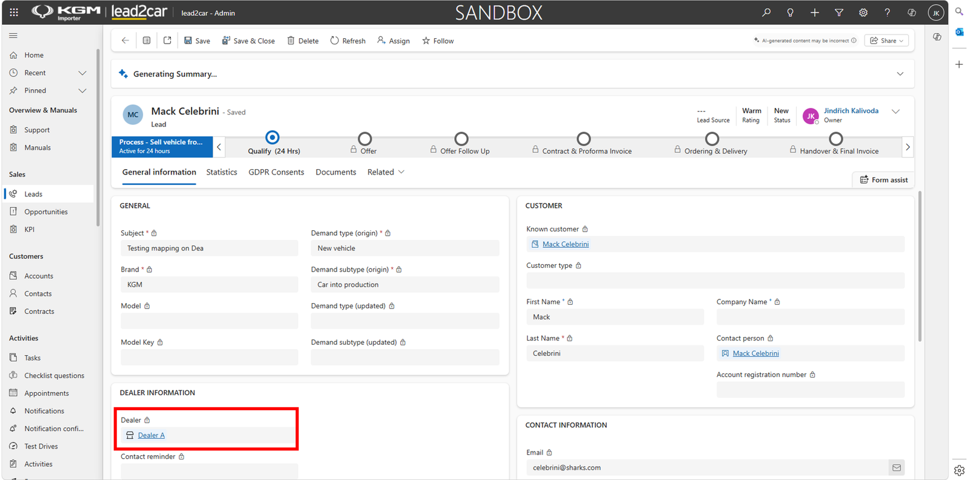Click the Subject input field
Image resolution: width=970 pixels, height=480 pixels.
(209, 248)
